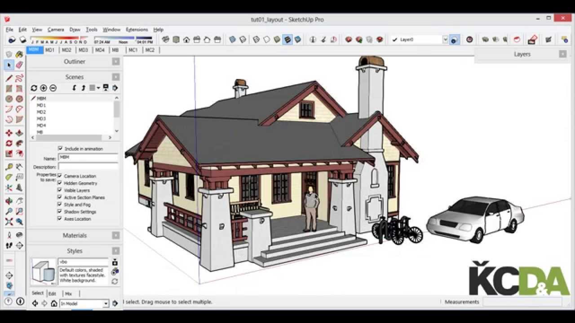Click the Remove Scene minus icon

click(53, 88)
